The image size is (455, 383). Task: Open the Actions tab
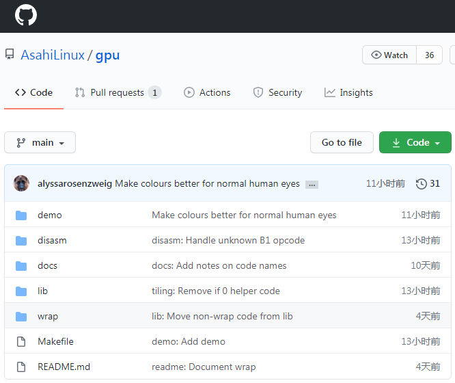pyautogui.click(x=207, y=93)
